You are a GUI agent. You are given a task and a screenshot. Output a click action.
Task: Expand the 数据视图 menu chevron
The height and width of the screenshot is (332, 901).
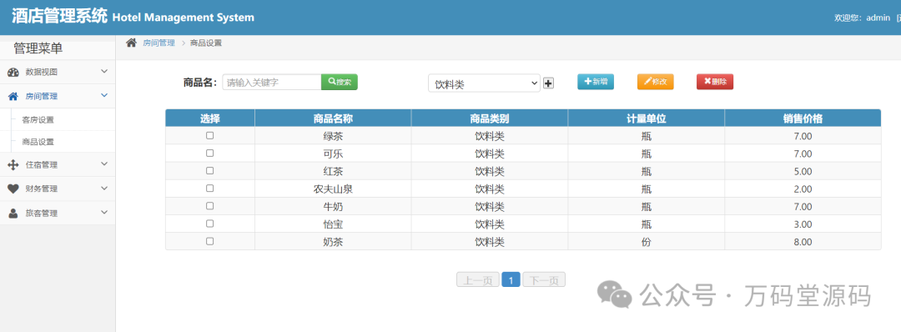click(104, 71)
